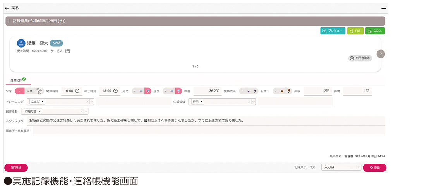Export the record to EXCEL
The width and height of the screenshot is (434, 186).
click(x=375, y=31)
